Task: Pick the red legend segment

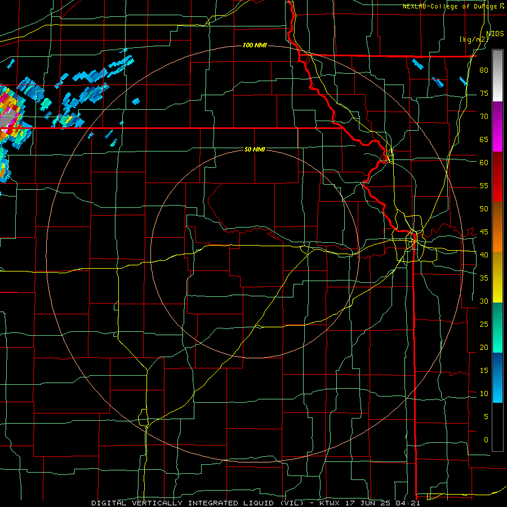Action: click(497, 177)
